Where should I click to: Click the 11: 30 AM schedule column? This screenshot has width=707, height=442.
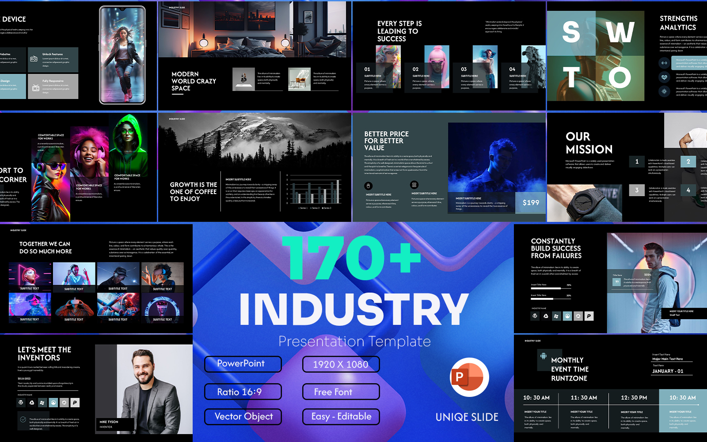pyautogui.click(x=584, y=412)
